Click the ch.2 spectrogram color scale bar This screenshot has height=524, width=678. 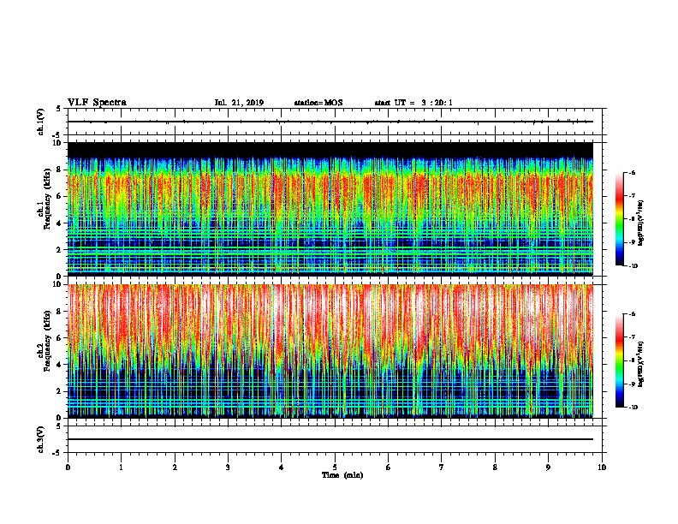620,360
